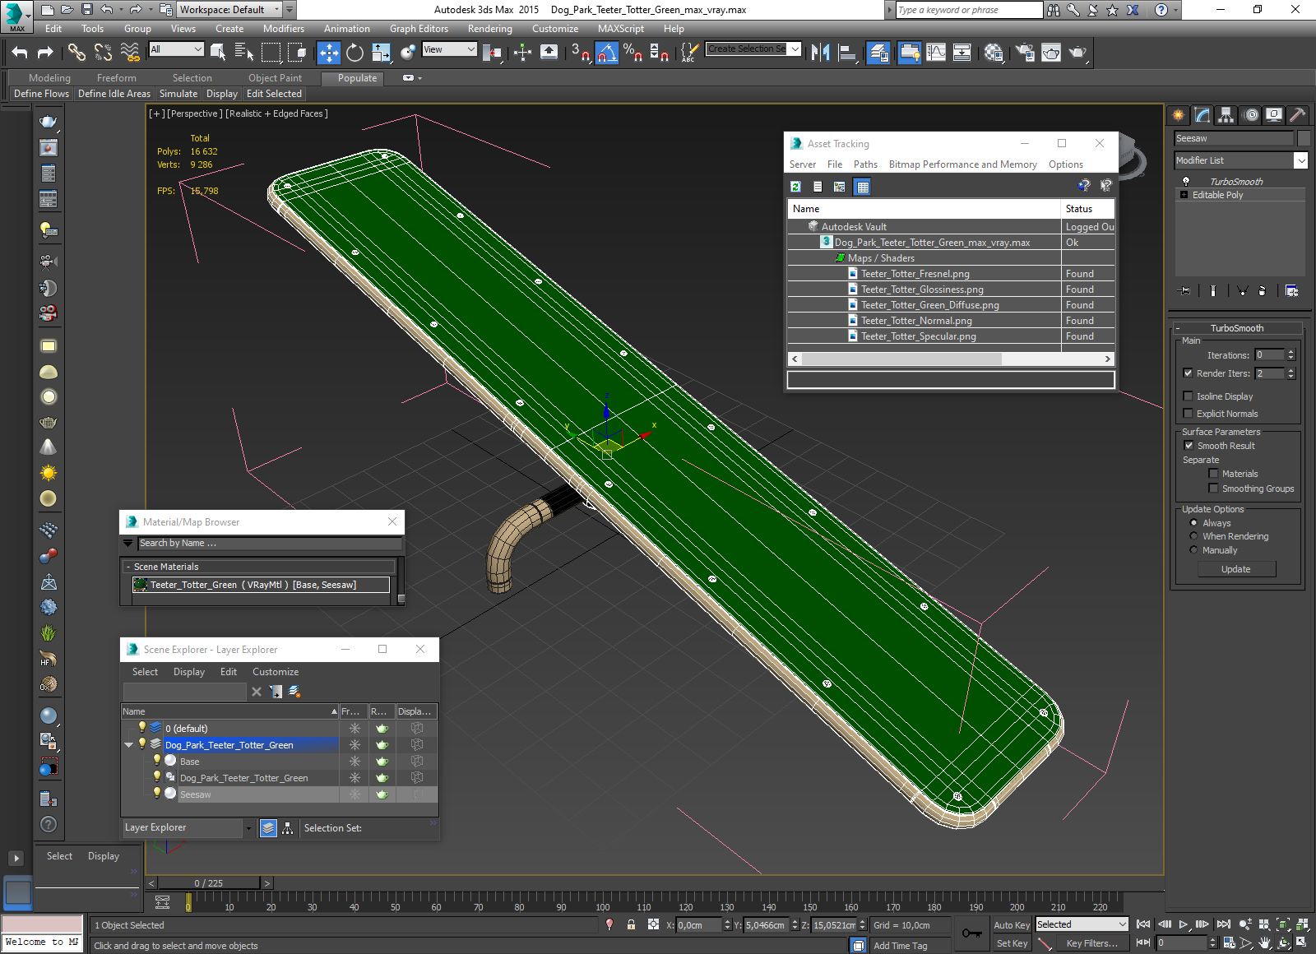1316x954 pixels.
Task: Open the Display command panel tab
Action: point(1274,115)
